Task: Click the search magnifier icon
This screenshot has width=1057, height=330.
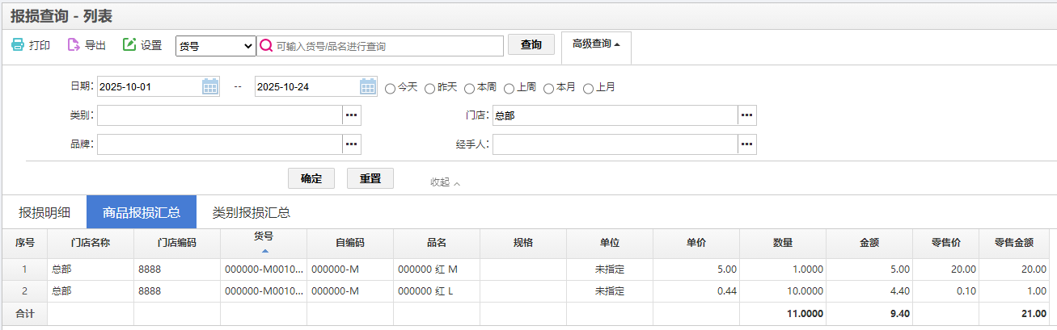Action: click(x=265, y=46)
